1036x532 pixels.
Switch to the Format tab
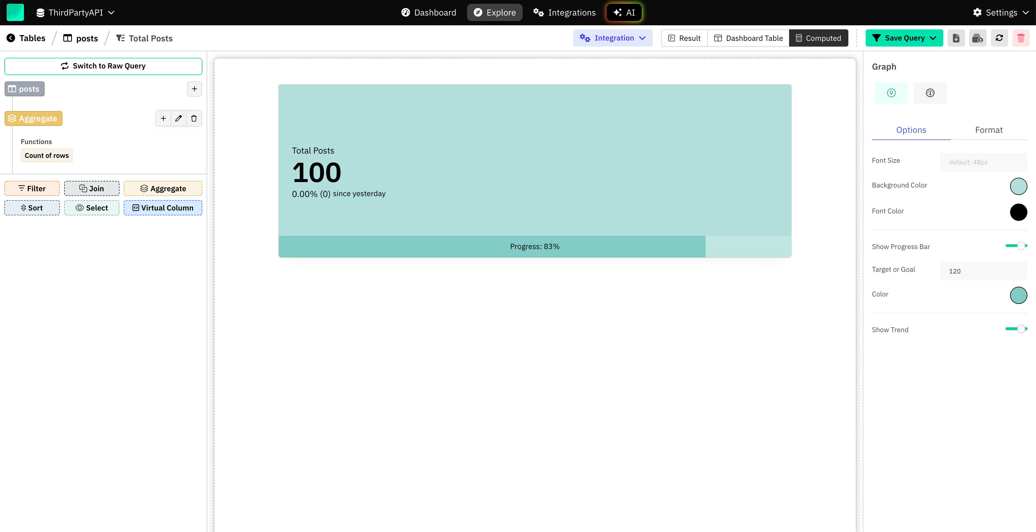989,130
